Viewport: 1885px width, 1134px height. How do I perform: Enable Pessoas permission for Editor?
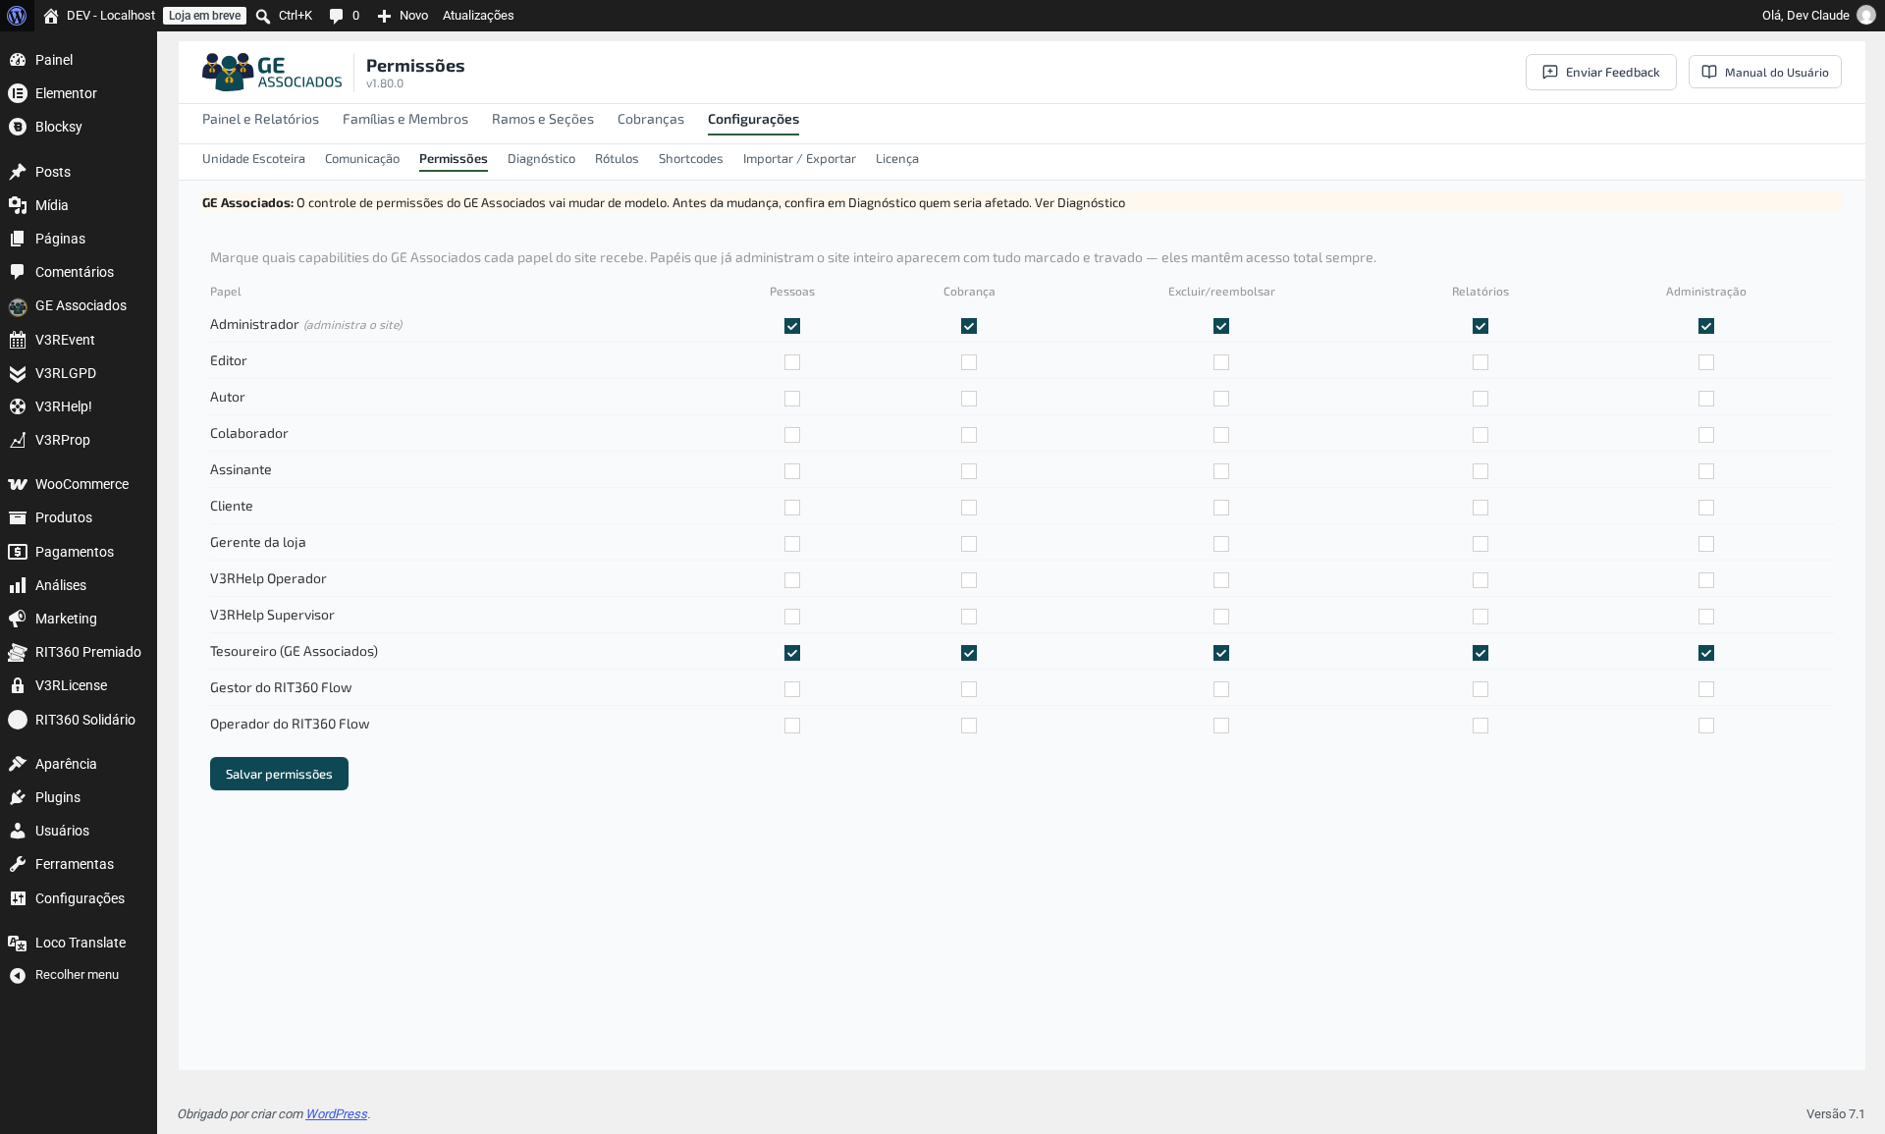pos(792,362)
